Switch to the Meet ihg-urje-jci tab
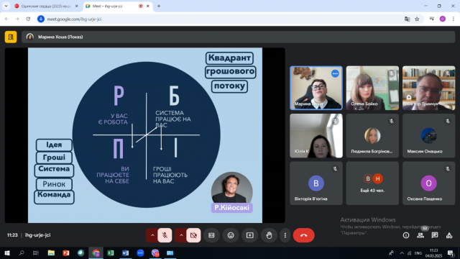 tap(117, 6)
